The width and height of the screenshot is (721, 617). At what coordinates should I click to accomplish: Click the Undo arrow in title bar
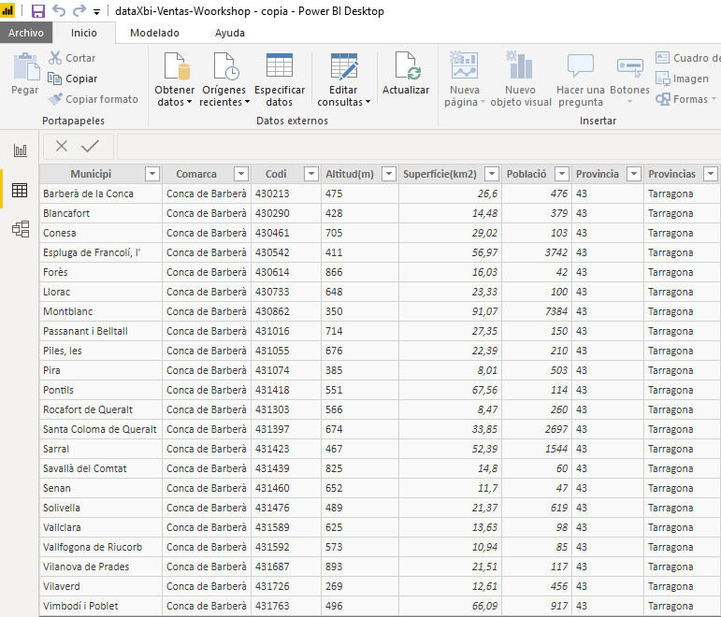coord(59,11)
